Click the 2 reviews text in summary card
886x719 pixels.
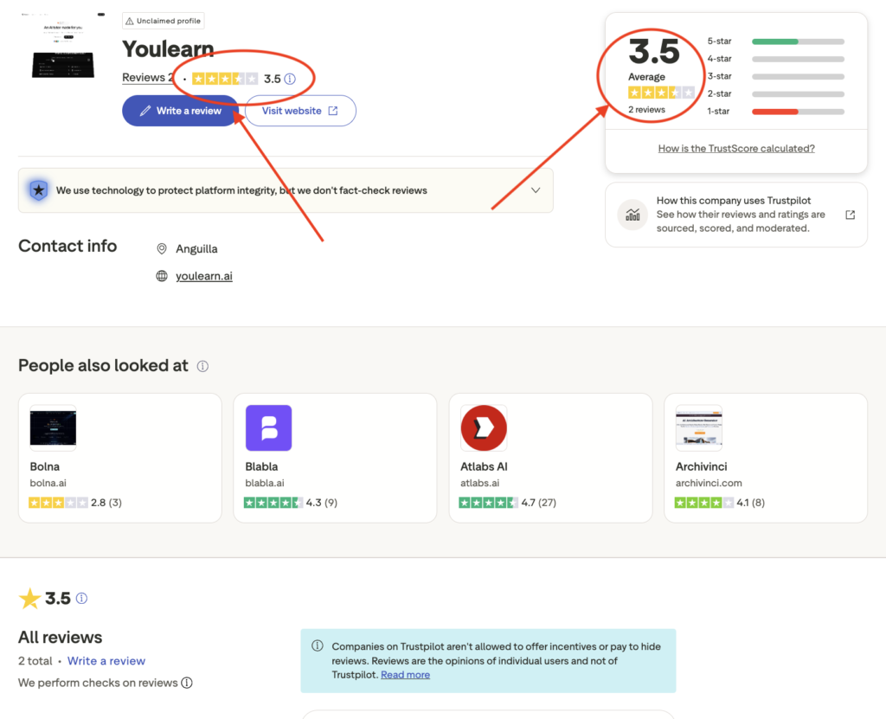pos(646,110)
